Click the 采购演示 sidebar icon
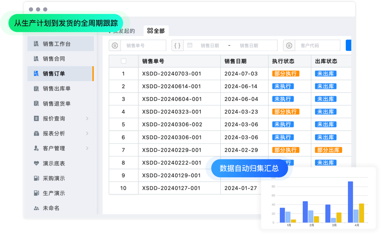 point(36,178)
